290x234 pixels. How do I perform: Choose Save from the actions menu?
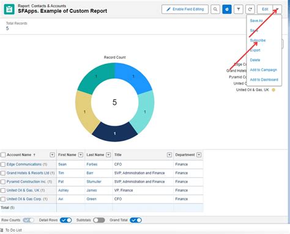254,31
